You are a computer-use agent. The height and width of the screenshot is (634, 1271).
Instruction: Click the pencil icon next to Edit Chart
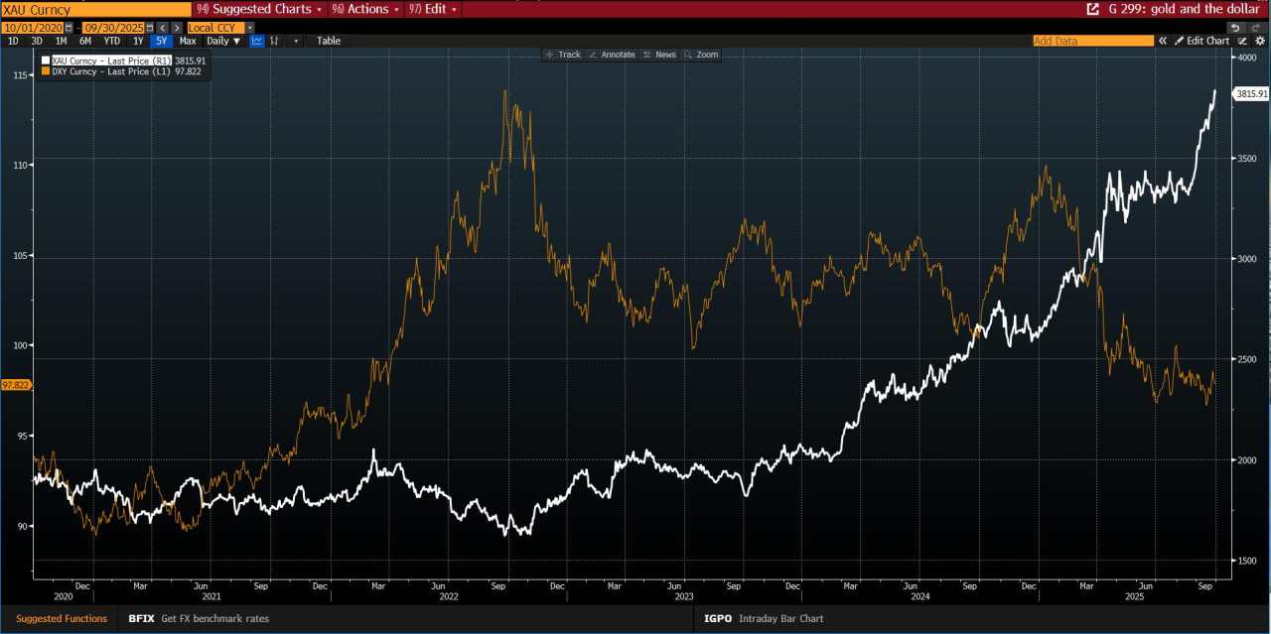coord(1181,41)
